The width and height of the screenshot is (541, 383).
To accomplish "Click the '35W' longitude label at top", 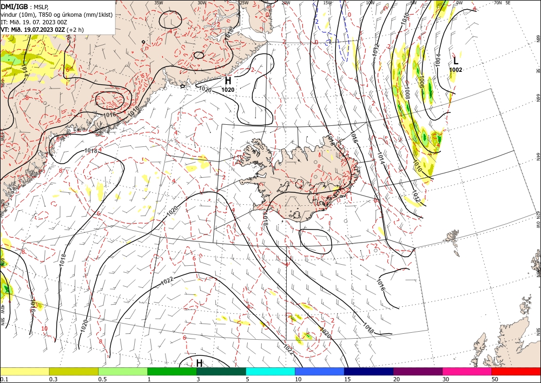I will click(x=159, y=3).
